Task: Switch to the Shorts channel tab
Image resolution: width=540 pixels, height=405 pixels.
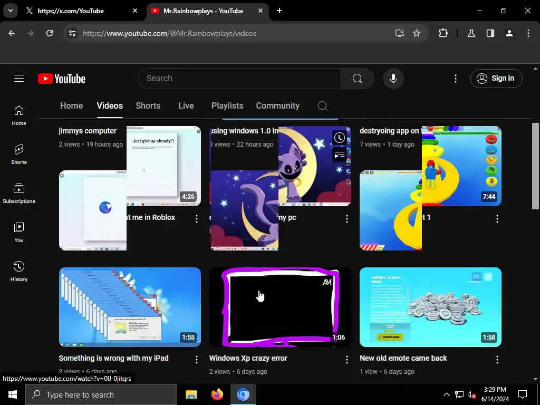Action: coord(148,105)
